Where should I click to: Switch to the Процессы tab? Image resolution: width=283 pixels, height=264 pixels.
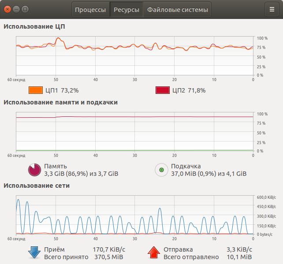[x=90, y=10]
